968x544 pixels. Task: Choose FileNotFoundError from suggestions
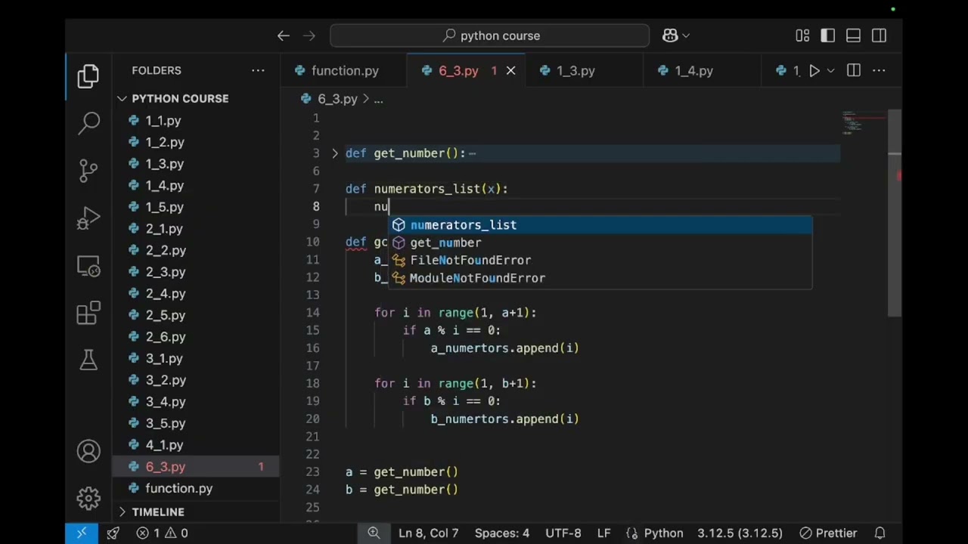[x=600, y=260]
